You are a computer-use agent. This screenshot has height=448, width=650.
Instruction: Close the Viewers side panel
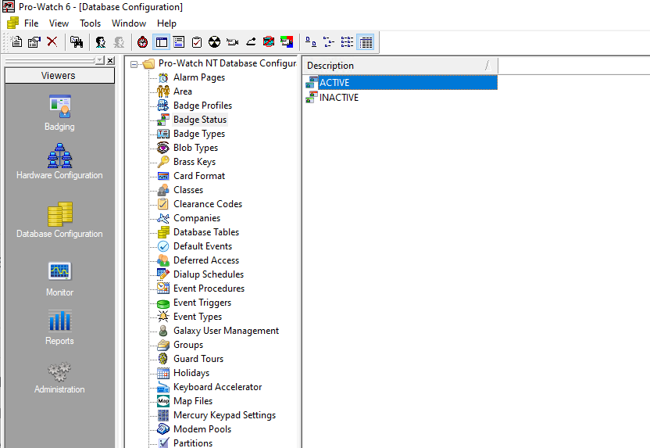[110, 60]
